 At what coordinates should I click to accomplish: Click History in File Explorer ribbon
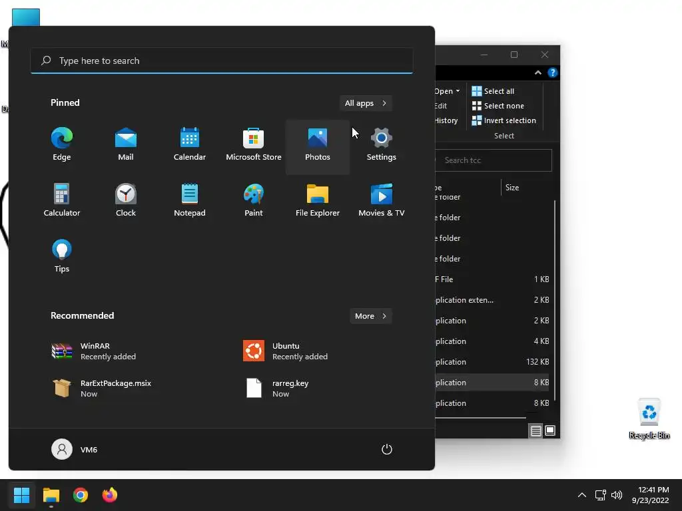[446, 120]
